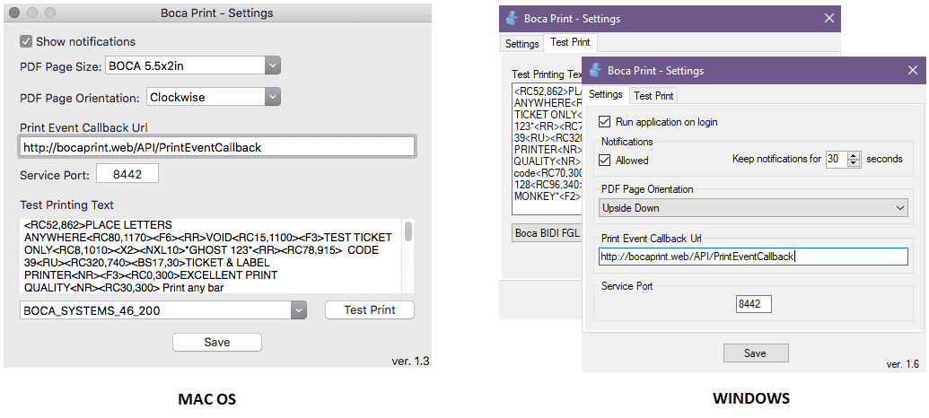
Task: Close the back Windows Boca Print window
Action: click(x=829, y=18)
